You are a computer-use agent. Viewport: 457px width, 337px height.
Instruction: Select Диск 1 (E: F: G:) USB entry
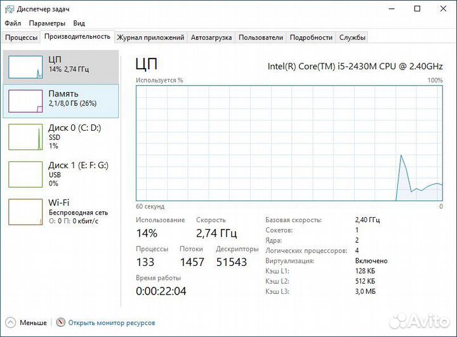(61, 174)
